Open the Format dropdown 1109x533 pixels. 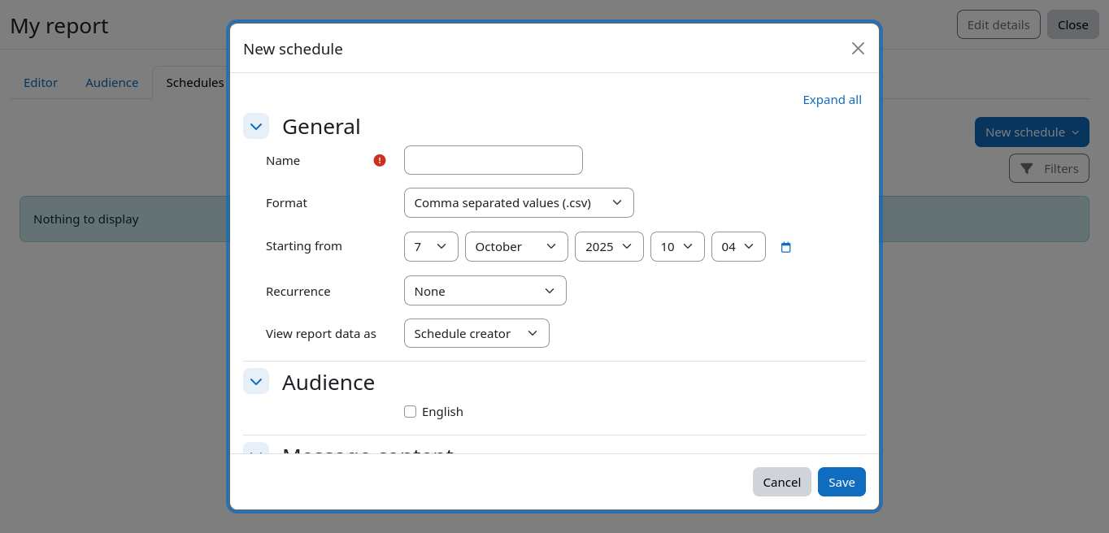point(519,202)
